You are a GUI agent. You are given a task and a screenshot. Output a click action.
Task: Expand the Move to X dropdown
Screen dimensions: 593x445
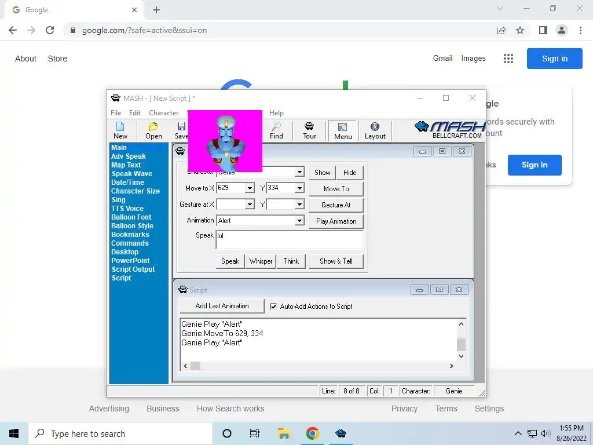click(x=250, y=188)
